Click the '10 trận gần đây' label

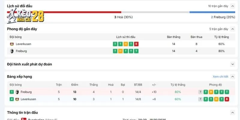pos(218,6)
